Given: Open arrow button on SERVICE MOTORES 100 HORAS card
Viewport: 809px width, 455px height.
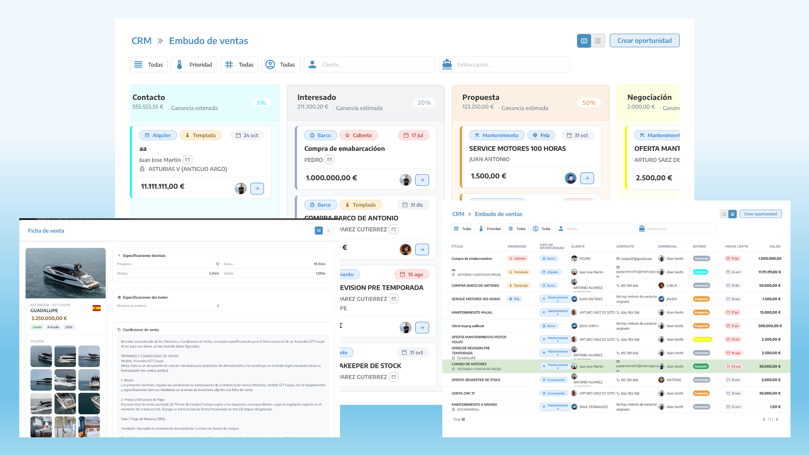Looking at the screenshot, I should click(587, 178).
